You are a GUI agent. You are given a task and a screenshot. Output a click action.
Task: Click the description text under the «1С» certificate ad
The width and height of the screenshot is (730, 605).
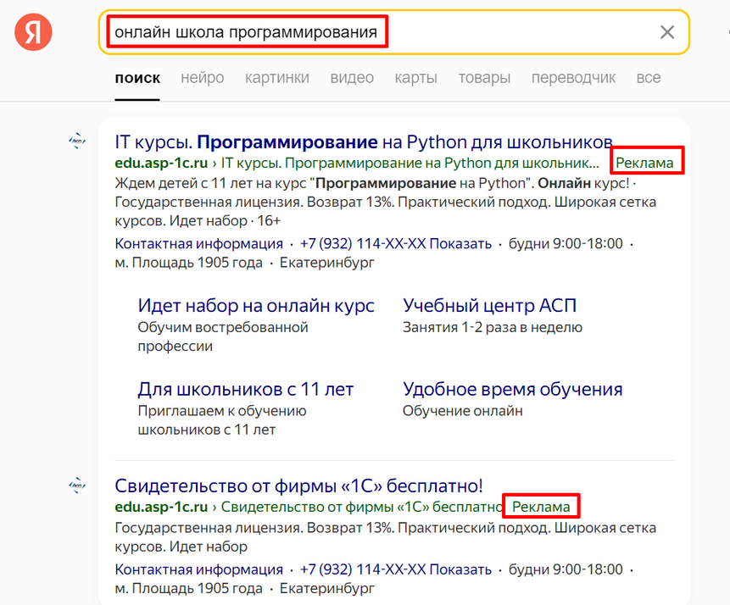(386, 537)
